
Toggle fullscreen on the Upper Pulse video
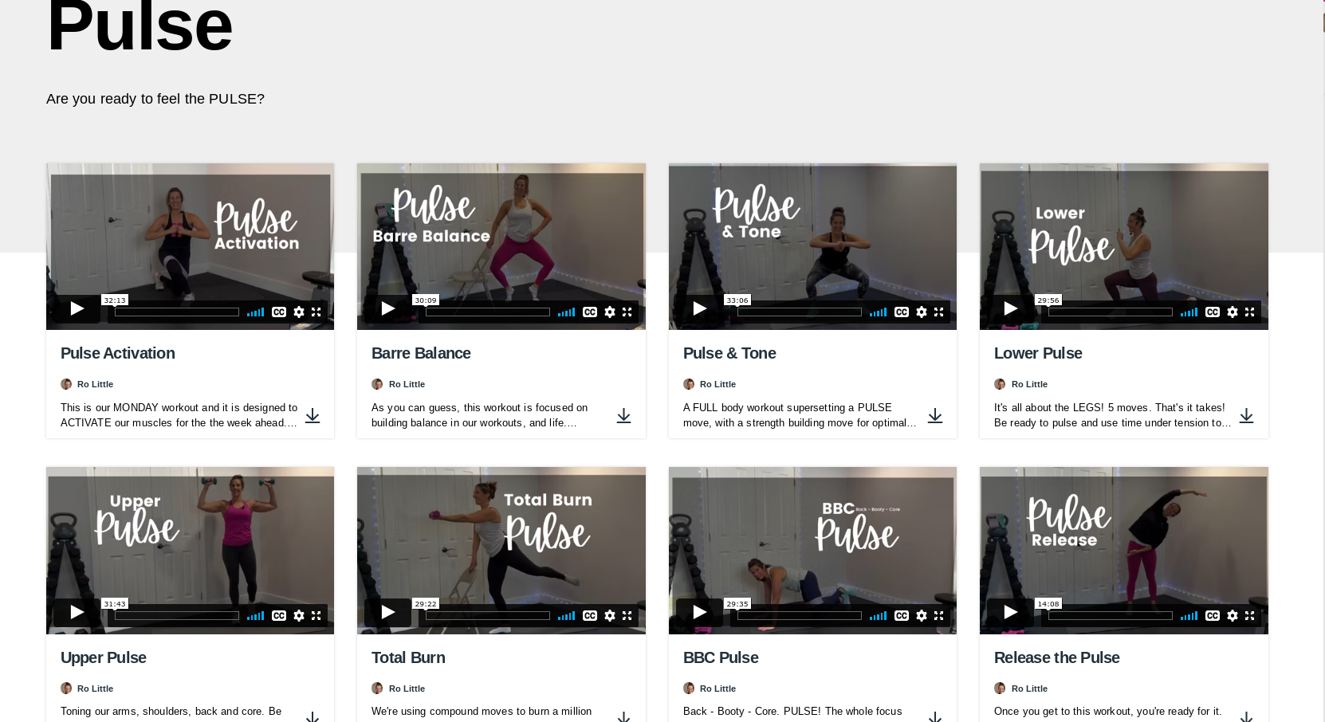tap(317, 615)
